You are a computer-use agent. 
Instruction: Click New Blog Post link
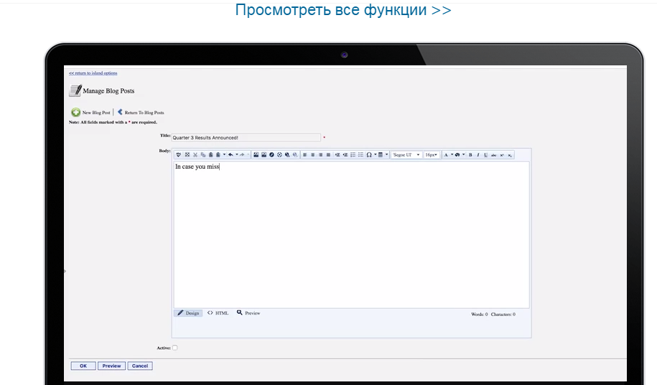(x=91, y=112)
